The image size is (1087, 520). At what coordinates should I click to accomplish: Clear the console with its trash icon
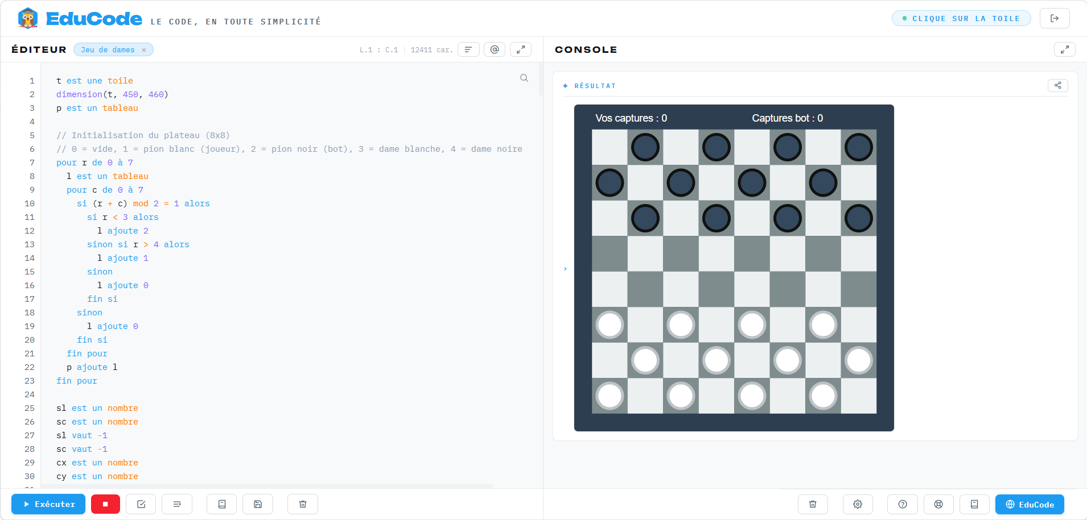click(x=813, y=504)
